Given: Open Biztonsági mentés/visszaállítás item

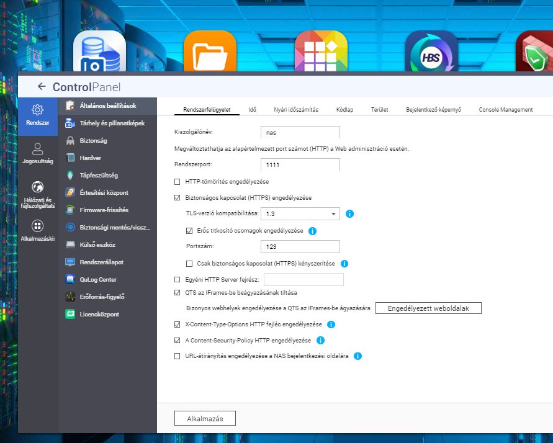Looking at the screenshot, I should 107,227.
